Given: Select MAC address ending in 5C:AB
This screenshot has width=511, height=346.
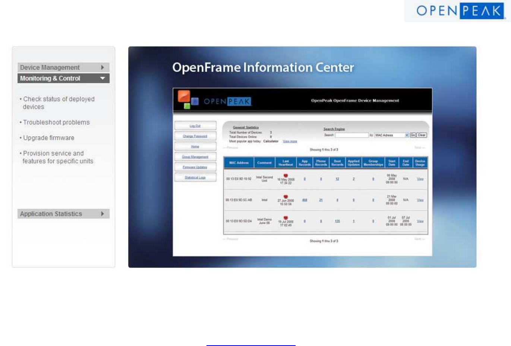Looking at the screenshot, I should click(x=239, y=200).
